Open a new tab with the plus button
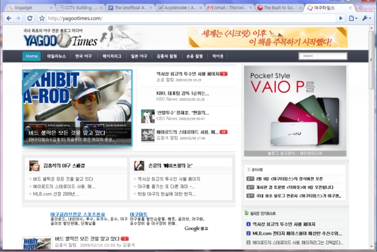This screenshot has height=252, width=377. 360,8
